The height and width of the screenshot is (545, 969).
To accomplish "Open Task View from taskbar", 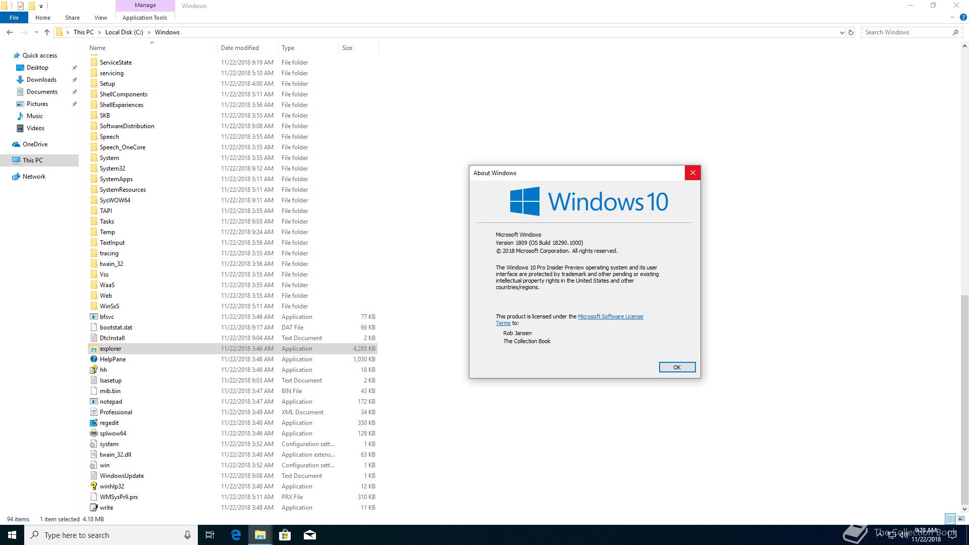I will (x=210, y=535).
